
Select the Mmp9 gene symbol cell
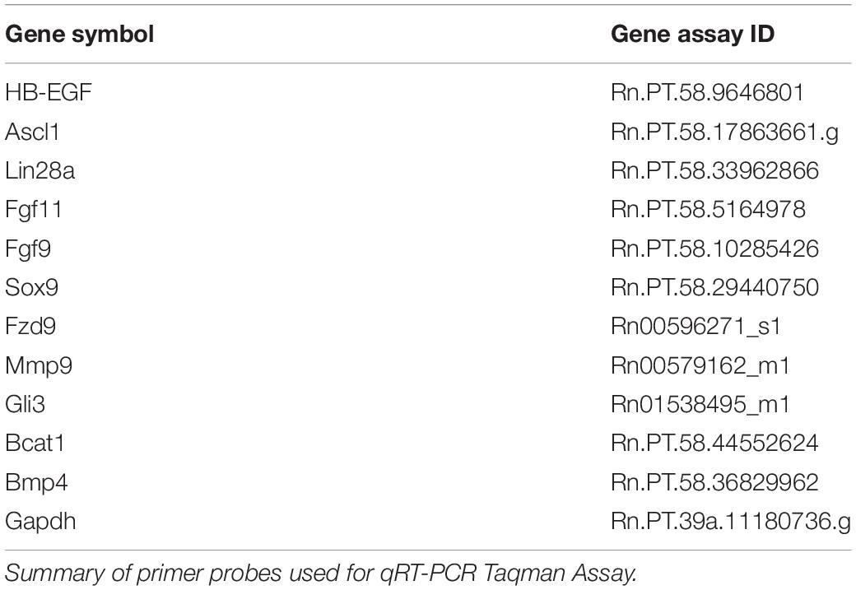(39, 365)
